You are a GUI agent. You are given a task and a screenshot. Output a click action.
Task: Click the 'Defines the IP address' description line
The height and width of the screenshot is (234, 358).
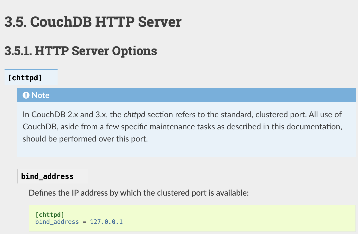139,193
